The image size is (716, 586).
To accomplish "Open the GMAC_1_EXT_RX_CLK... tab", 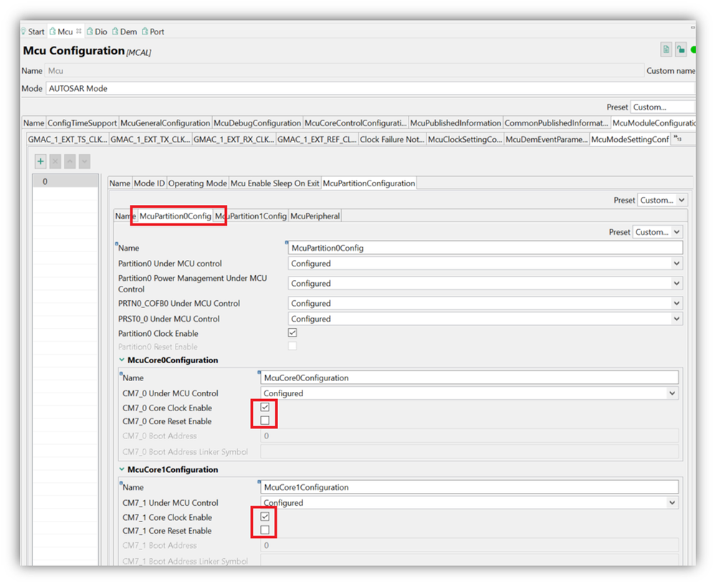I will click(x=234, y=139).
